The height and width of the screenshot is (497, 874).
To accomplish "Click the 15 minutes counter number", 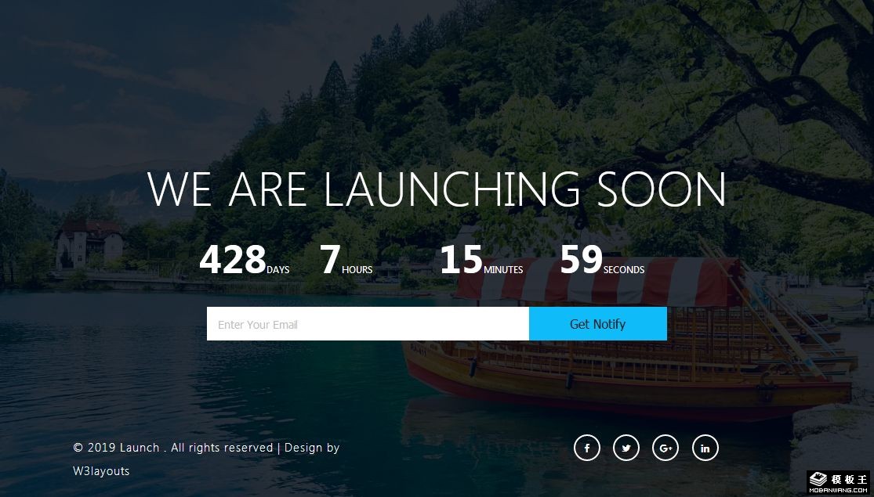I will pyautogui.click(x=461, y=260).
